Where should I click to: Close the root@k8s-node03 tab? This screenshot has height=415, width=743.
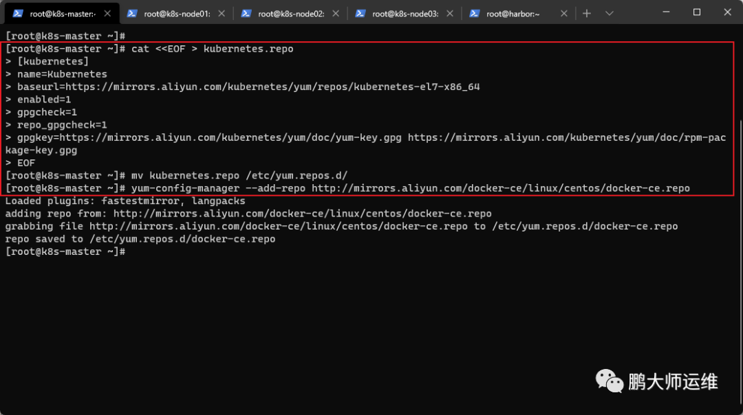(450, 13)
